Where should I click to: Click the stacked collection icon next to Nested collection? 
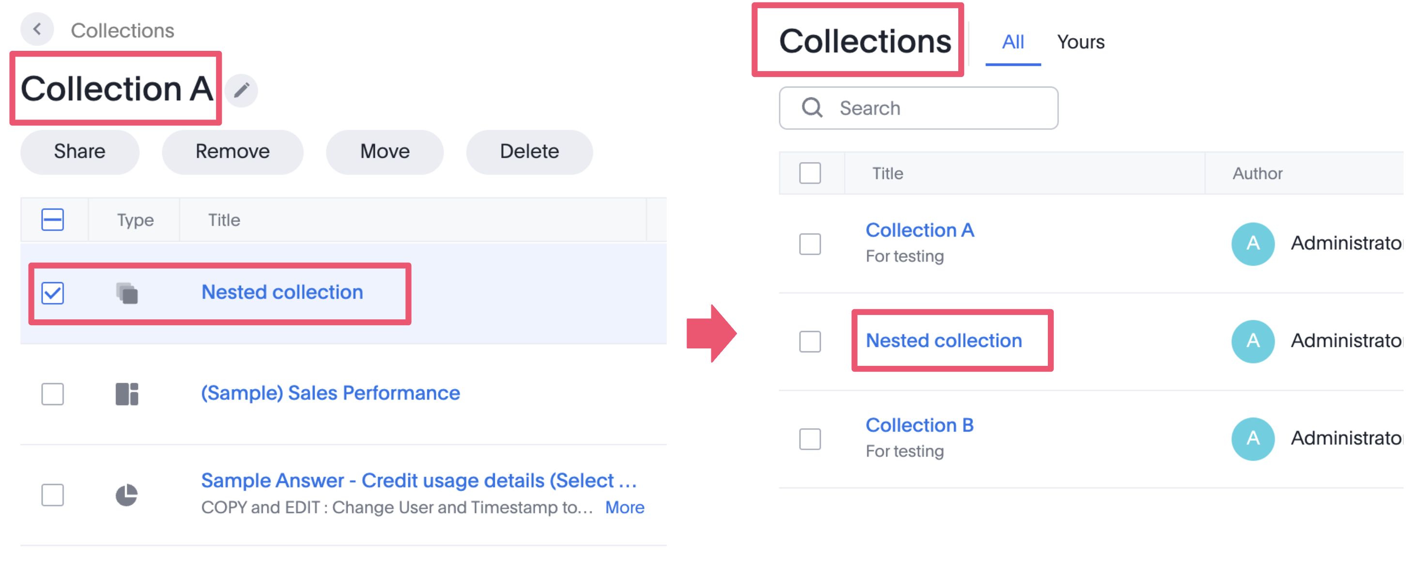click(127, 293)
